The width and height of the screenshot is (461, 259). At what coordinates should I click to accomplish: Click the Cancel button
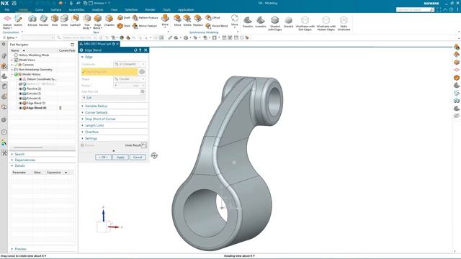[138, 158]
